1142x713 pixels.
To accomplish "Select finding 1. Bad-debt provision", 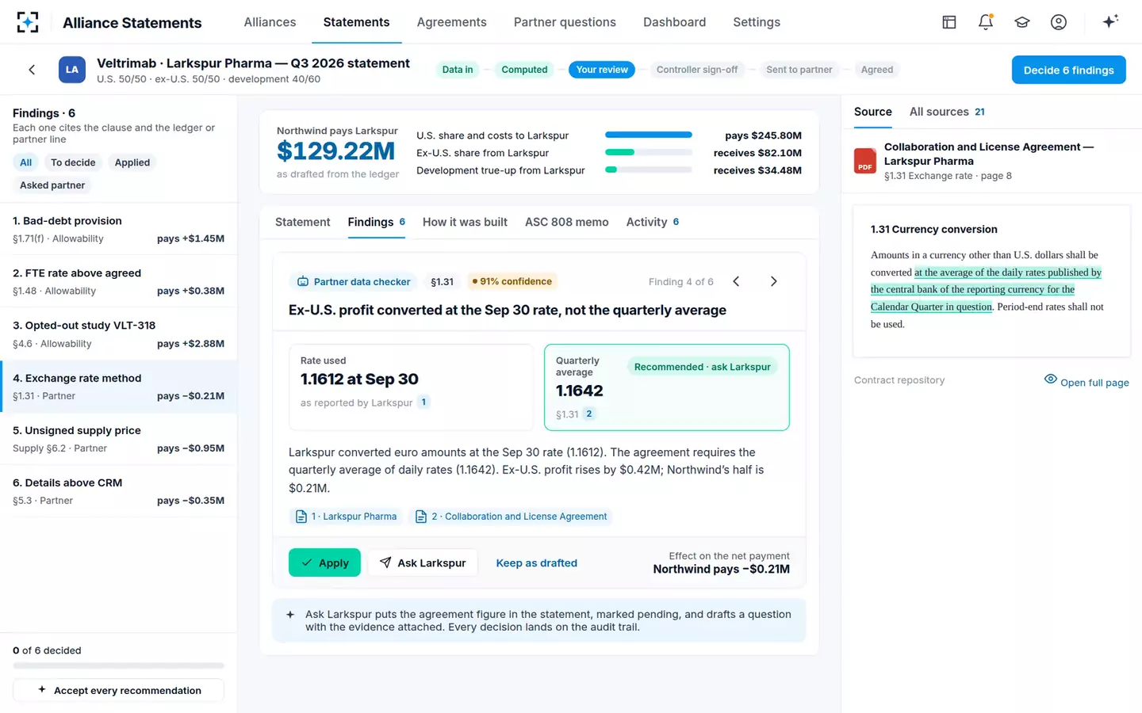I will [119, 229].
